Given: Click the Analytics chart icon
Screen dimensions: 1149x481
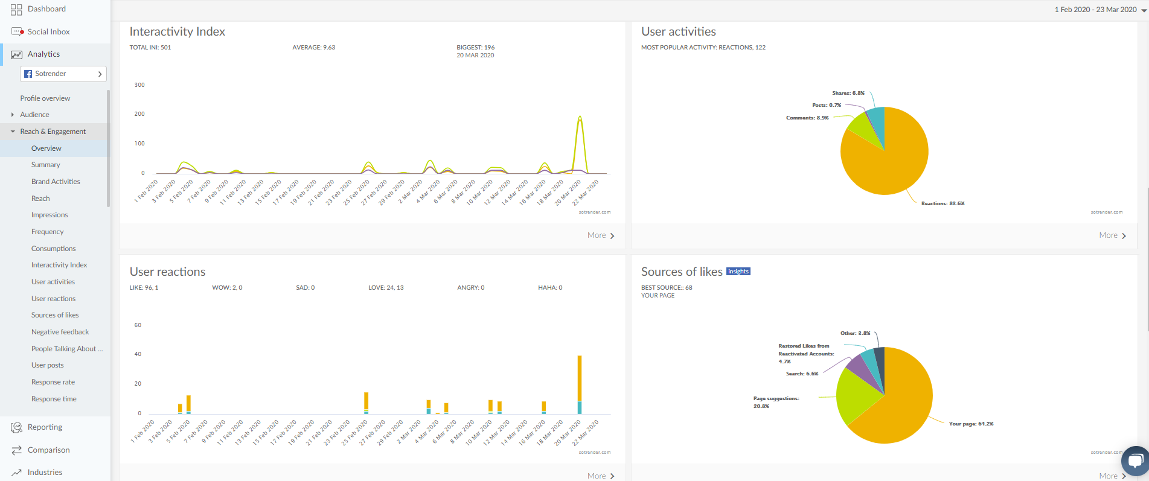Looking at the screenshot, I should 16,54.
